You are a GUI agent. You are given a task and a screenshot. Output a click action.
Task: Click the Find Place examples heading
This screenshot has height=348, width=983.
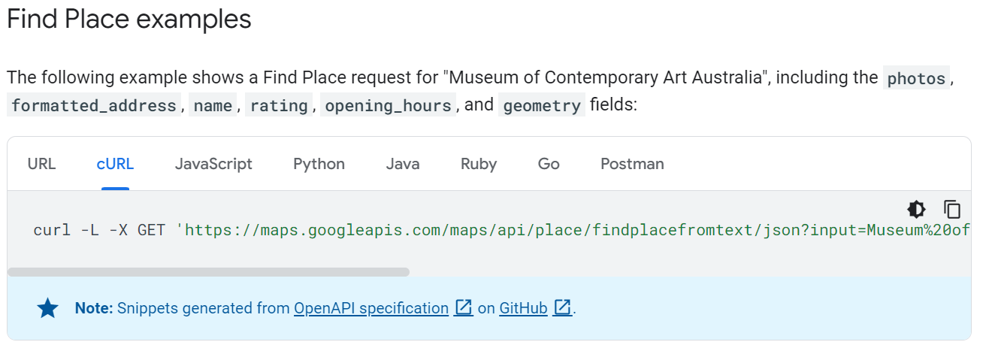(x=129, y=20)
